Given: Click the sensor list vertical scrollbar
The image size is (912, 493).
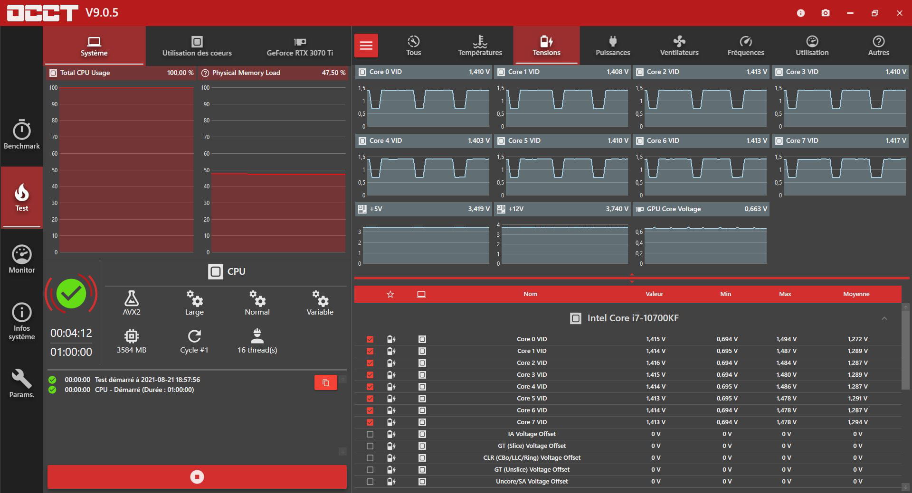Looking at the screenshot, I should tap(905, 351).
